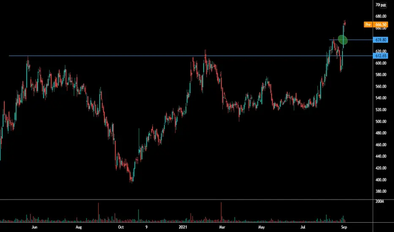Click the Oct label on time axis
This screenshot has width=394, height=232.
click(121, 227)
